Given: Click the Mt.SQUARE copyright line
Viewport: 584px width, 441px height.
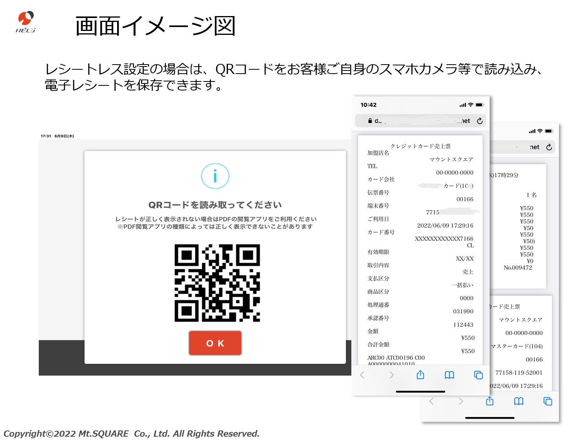Looking at the screenshot, I should 132,434.
